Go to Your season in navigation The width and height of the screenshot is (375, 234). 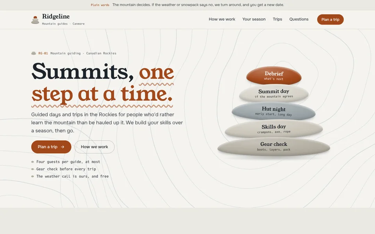click(x=254, y=19)
